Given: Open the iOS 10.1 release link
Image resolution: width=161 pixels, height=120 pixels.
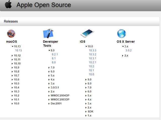Looking at the screenshot, I should point(91,70).
